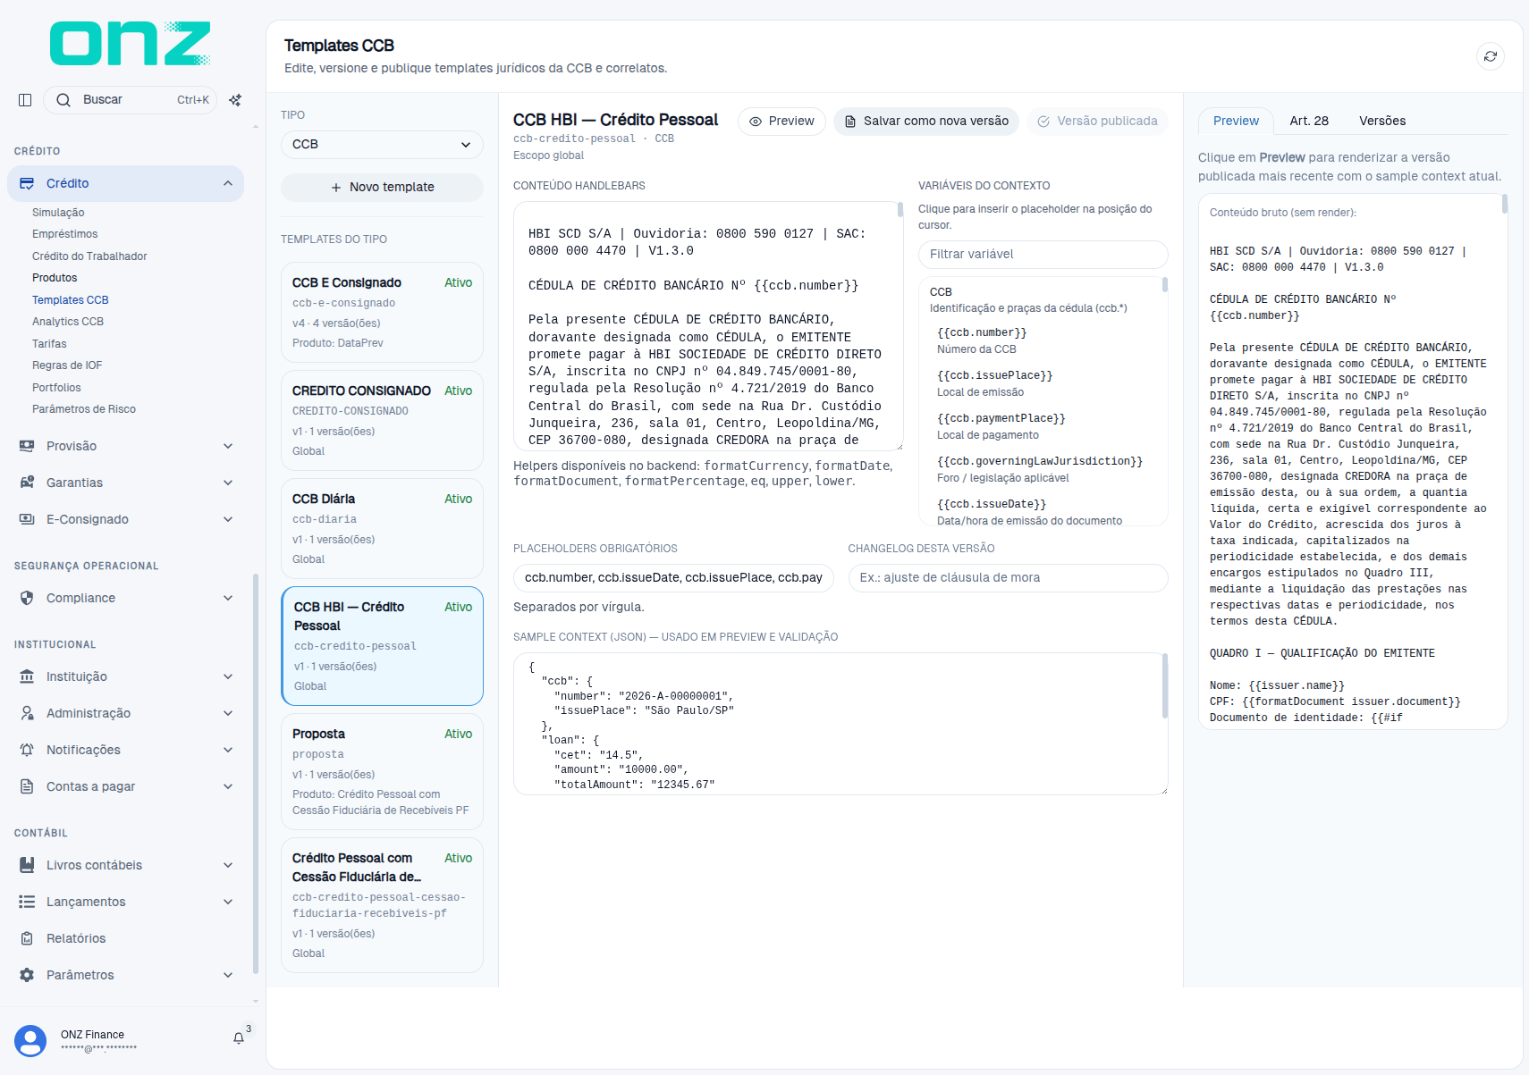Click the Versão publicada button
The image size is (1529, 1075).
[1098, 122]
